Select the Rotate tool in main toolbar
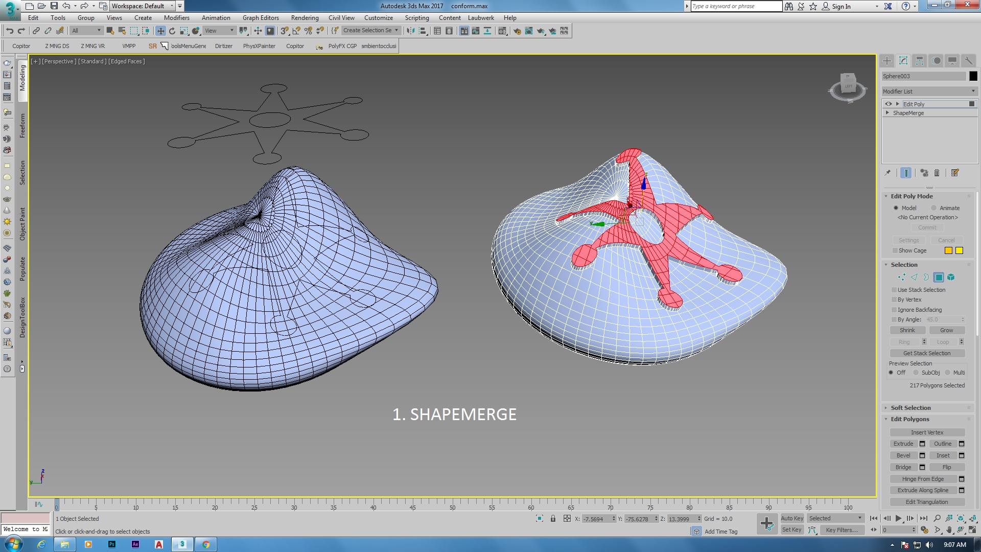981x552 pixels. click(172, 31)
